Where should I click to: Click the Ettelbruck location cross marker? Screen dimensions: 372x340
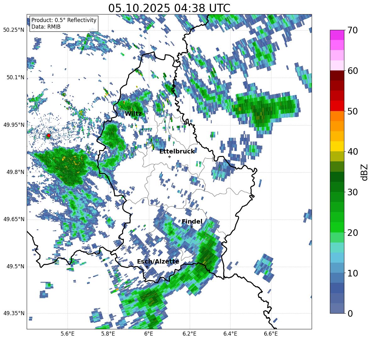(x=169, y=157)
